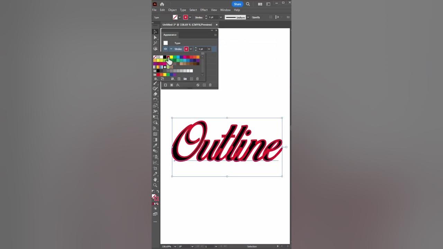This screenshot has height=249, width=443.
Task: Open control bar stroke weight dropdown
Action: (221, 17)
